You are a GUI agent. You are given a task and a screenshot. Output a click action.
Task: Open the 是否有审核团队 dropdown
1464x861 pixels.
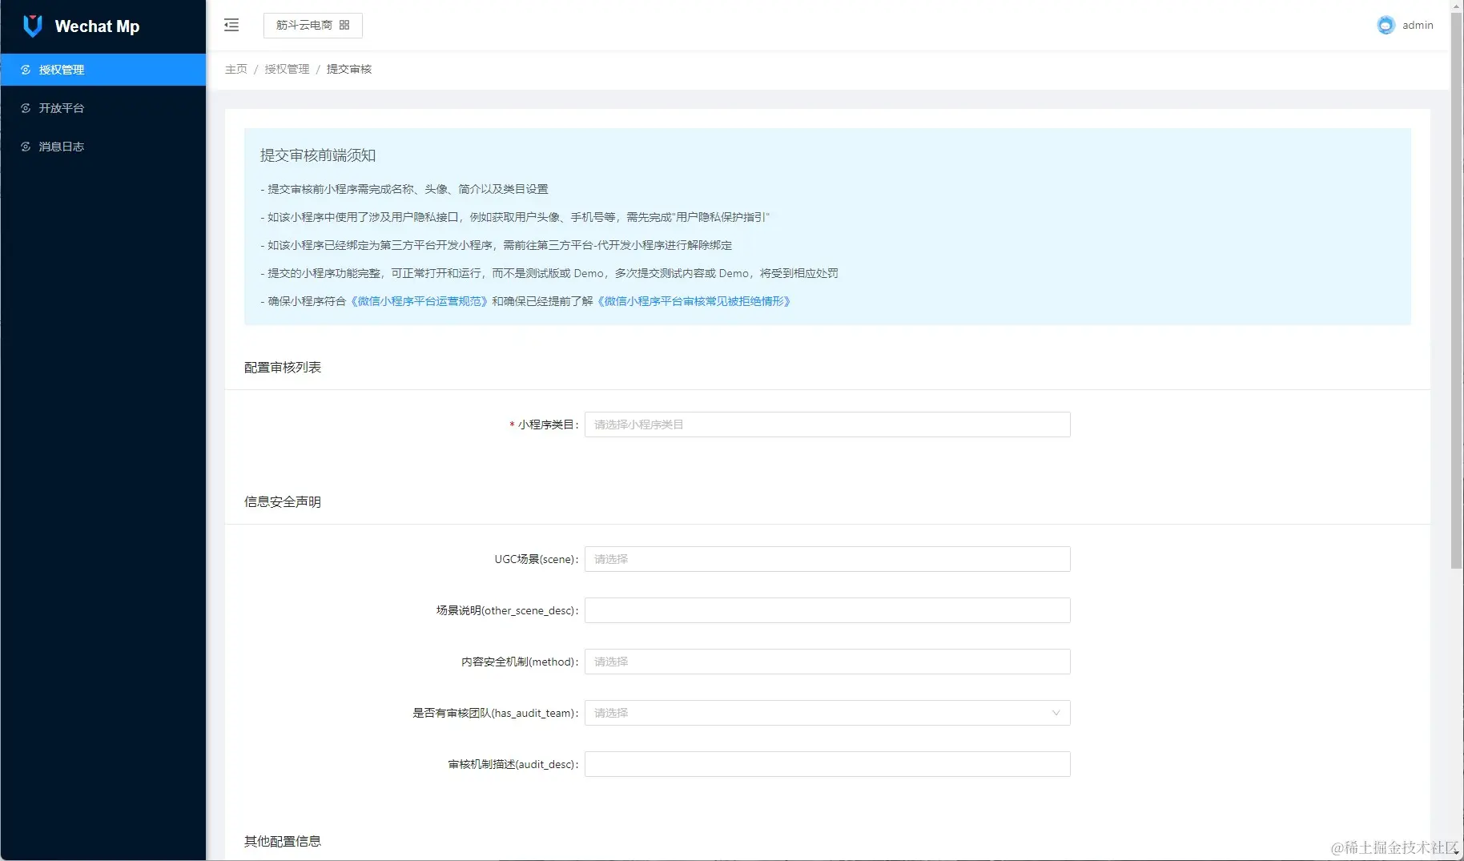827,712
